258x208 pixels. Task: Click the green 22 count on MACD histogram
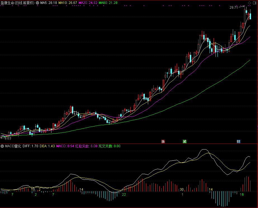(124, 194)
